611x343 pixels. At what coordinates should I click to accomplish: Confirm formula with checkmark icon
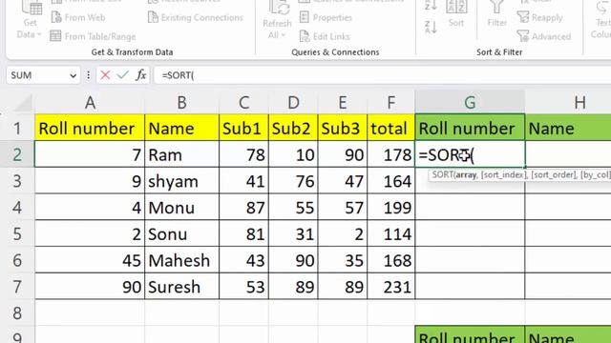123,75
